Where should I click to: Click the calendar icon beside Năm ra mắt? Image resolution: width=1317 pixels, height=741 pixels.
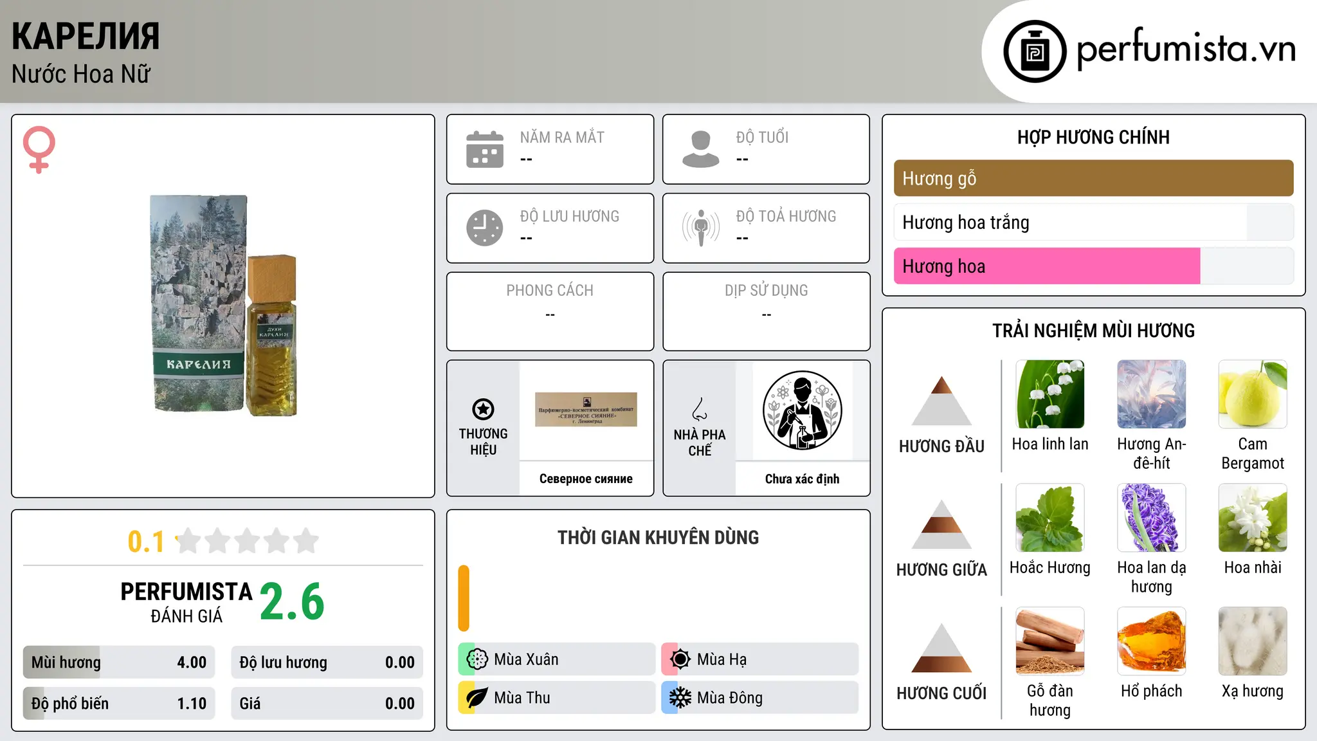(485, 149)
